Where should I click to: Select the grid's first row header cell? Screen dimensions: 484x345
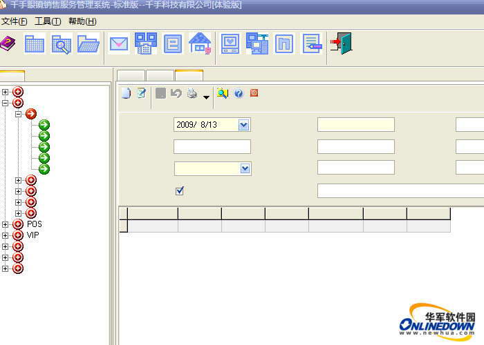(124, 226)
